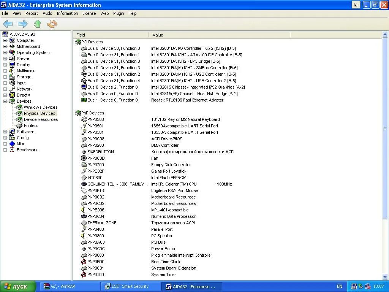Viewport: 389px width, 292px height.
Task: Click the PnP Devices group icon
Action: click(78, 113)
